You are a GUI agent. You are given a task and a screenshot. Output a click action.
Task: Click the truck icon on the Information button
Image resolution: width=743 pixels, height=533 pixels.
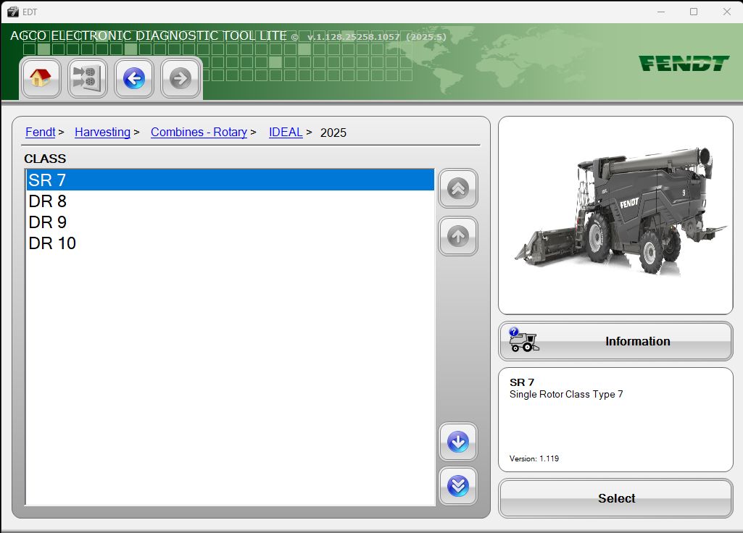click(x=523, y=341)
